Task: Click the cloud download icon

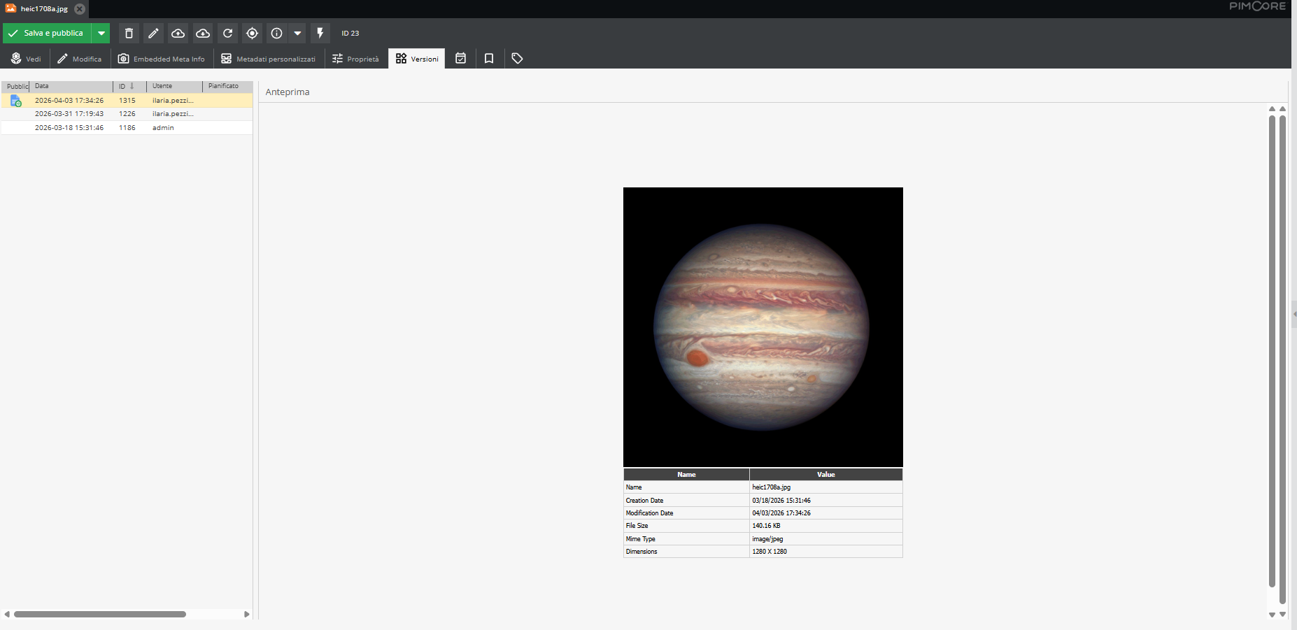Action: tap(203, 34)
